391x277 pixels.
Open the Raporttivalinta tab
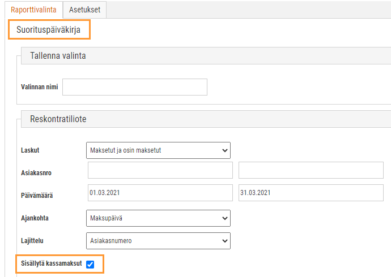point(33,10)
